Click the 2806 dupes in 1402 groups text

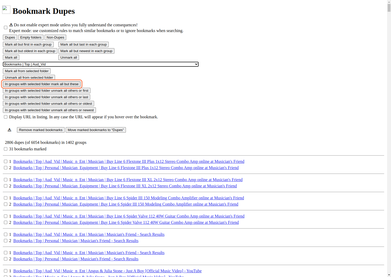(x=46, y=143)
